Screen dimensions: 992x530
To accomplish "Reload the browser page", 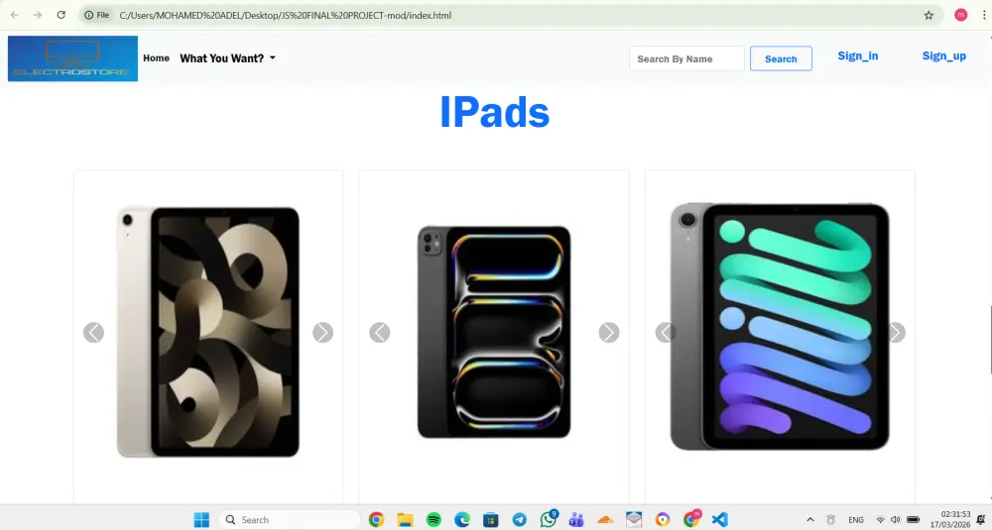I will point(62,15).
